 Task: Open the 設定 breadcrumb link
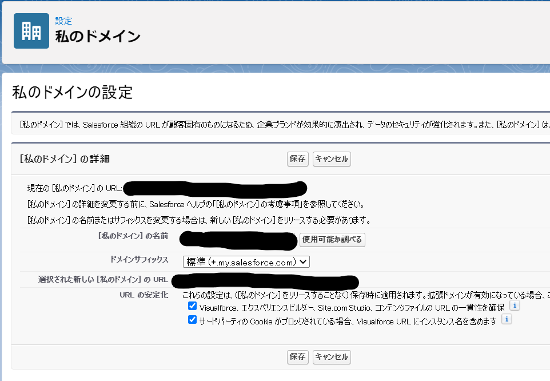63,21
